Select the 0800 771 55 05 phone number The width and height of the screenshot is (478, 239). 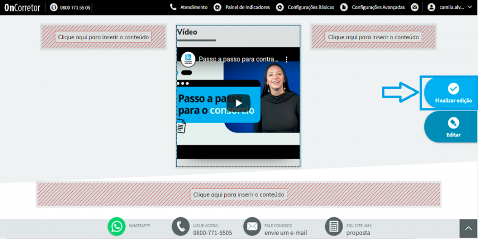[x=75, y=8]
